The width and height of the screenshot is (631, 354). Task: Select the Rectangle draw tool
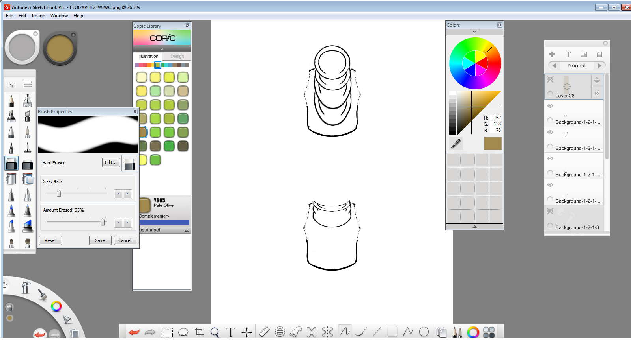(392, 332)
